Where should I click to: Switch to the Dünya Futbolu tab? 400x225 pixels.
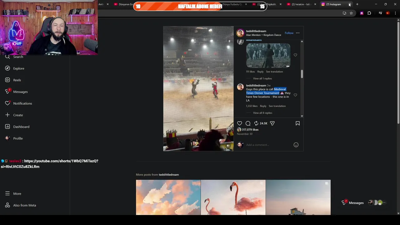[232, 4]
